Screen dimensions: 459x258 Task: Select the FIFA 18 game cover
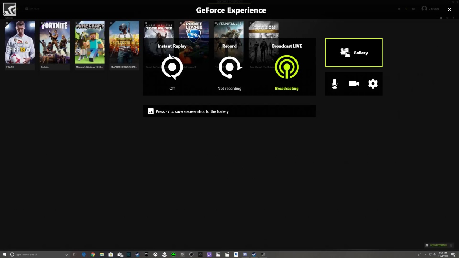tap(20, 42)
